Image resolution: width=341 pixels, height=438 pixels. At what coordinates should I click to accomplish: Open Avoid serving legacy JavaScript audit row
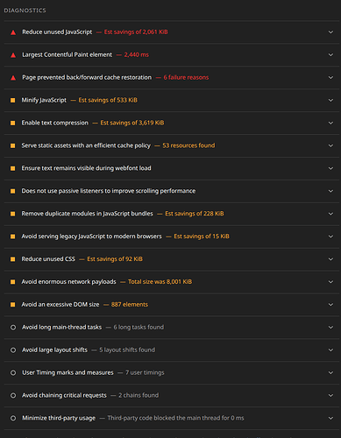pyautogui.click(x=172, y=237)
